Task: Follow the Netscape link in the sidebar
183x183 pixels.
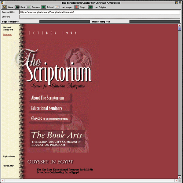Action: [x=7, y=34]
